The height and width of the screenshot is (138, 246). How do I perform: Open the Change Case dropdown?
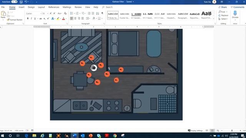[60, 13]
